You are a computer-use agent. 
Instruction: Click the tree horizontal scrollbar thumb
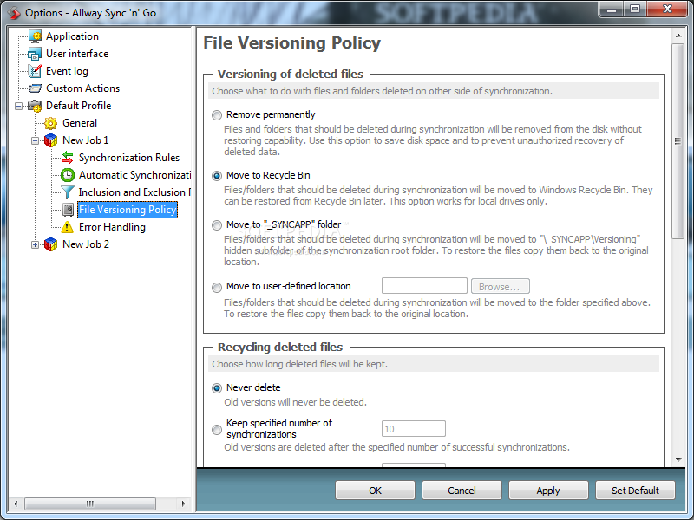click(x=90, y=504)
